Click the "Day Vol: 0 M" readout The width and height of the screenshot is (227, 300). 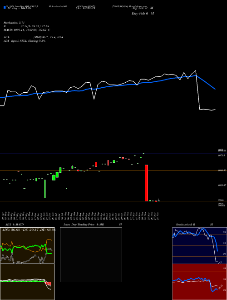pos(143,14)
